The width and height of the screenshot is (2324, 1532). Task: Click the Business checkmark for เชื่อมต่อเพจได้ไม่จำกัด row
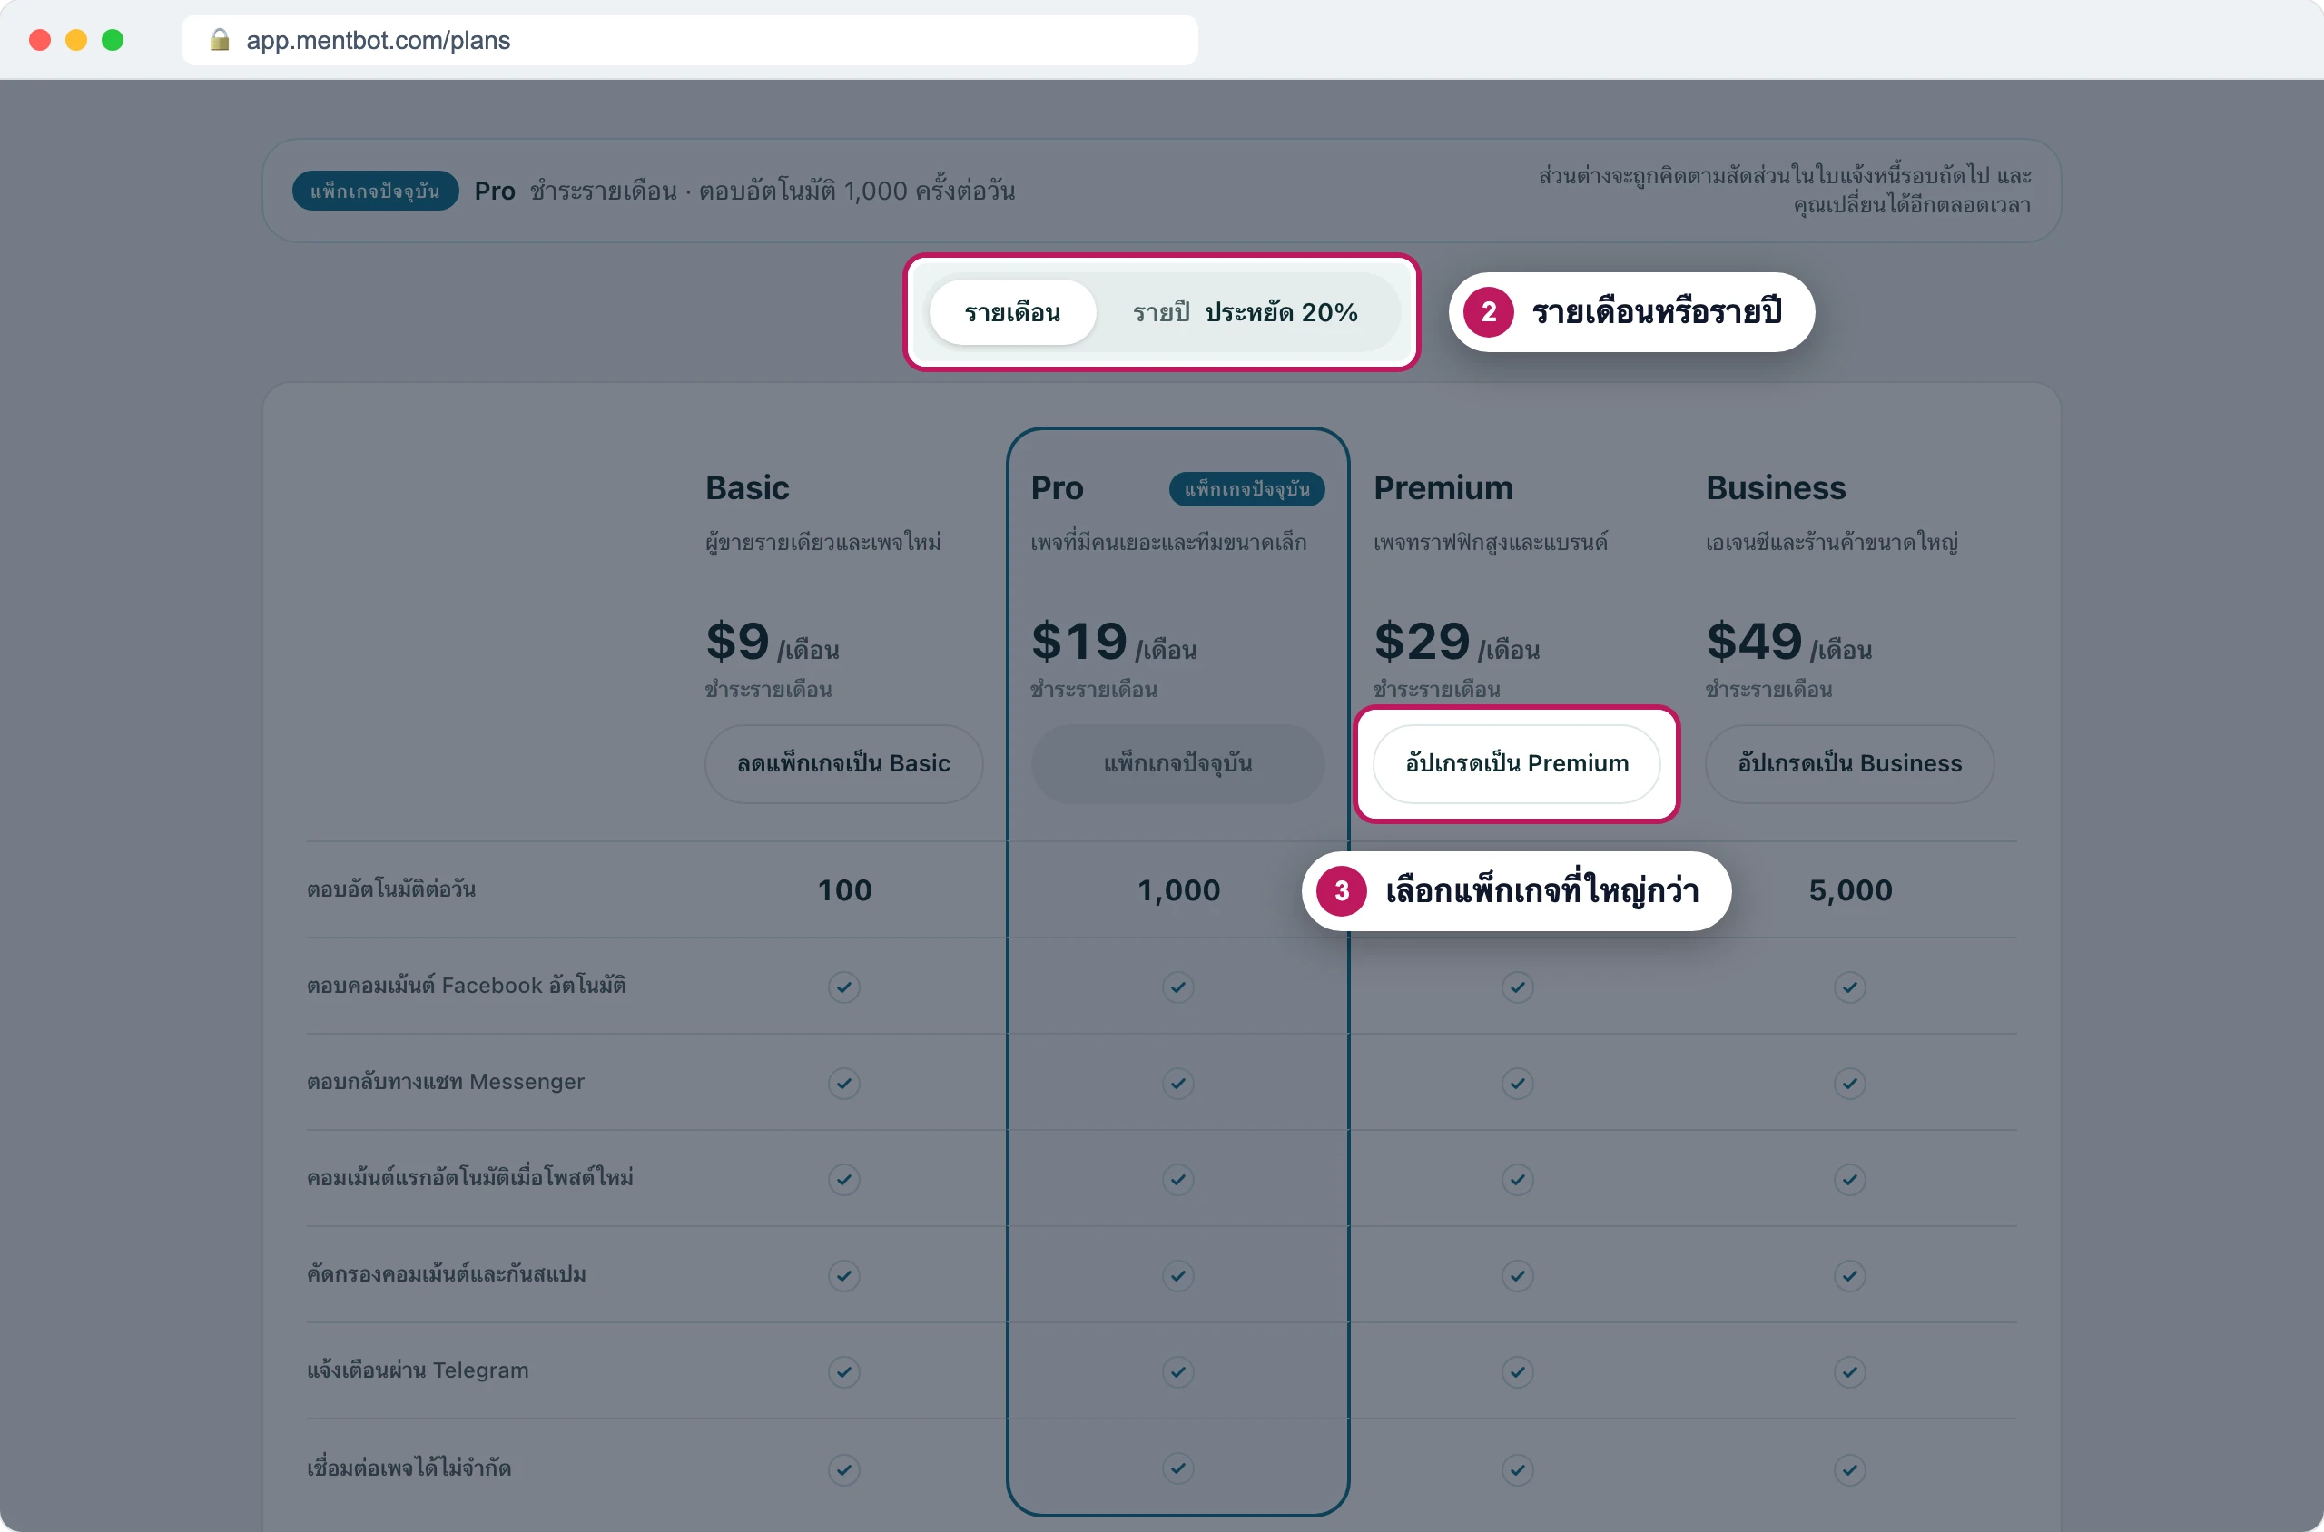point(1849,1469)
